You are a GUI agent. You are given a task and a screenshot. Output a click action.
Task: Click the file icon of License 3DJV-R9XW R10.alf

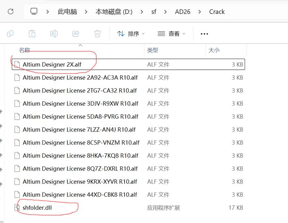pos(17,103)
